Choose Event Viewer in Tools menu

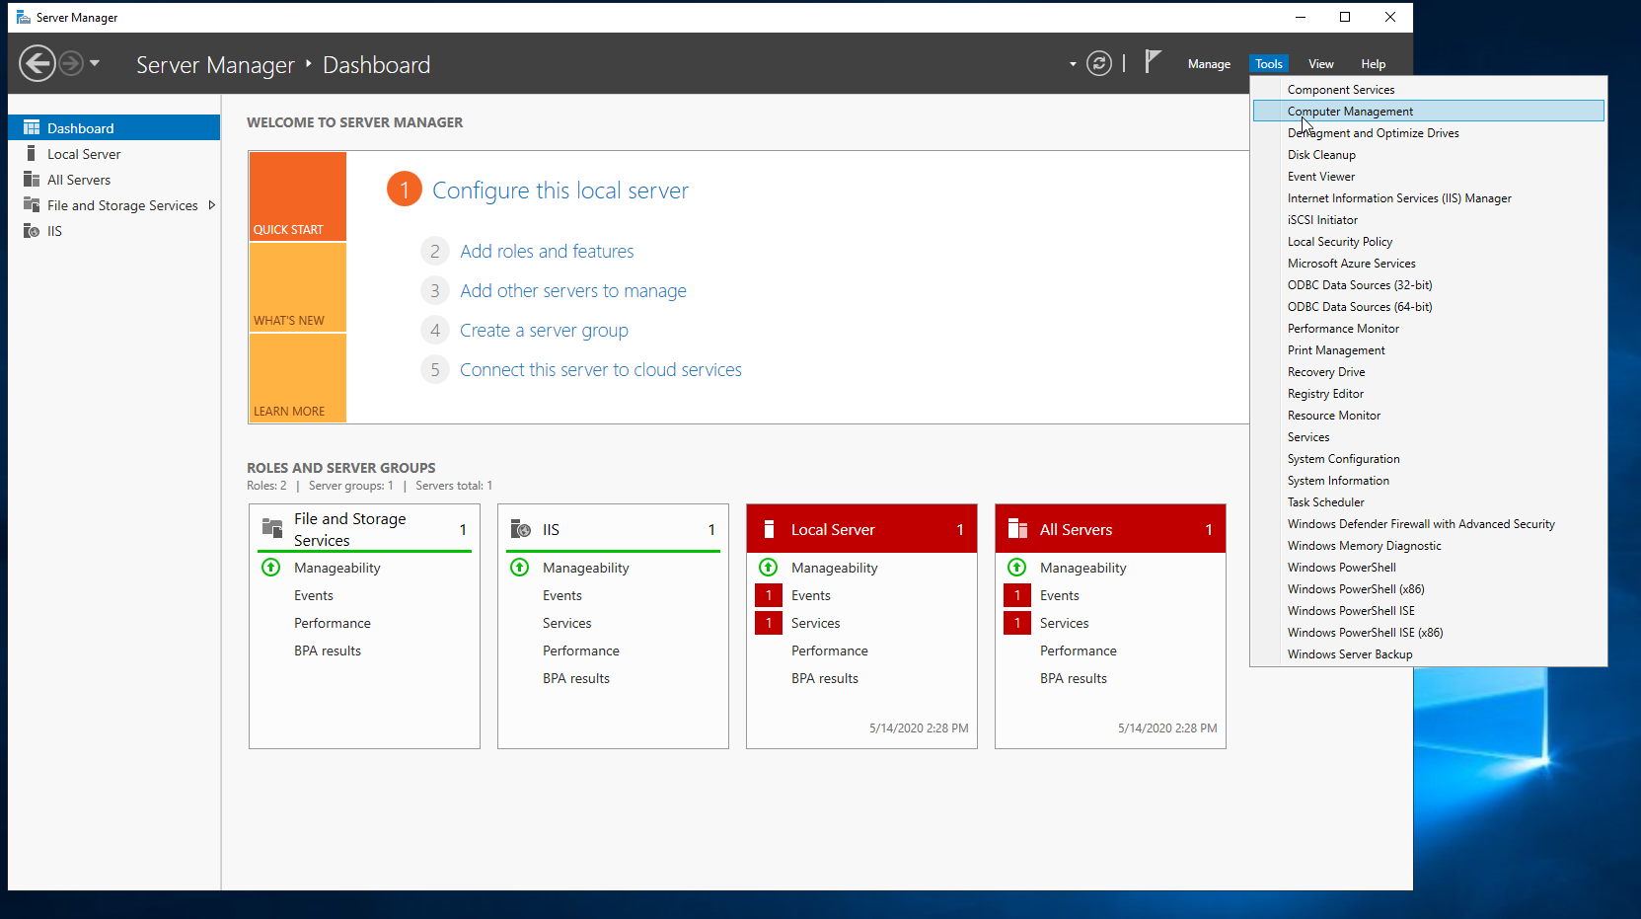pyautogui.click(x=1428, y=177)
